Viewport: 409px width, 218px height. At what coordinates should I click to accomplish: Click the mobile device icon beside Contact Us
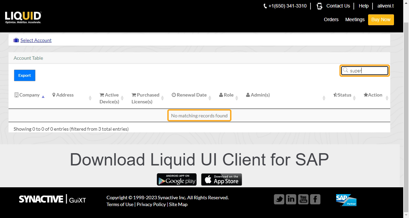(319, 6)
